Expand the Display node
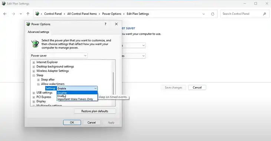 pyautogui.click(x=34, y=101)
